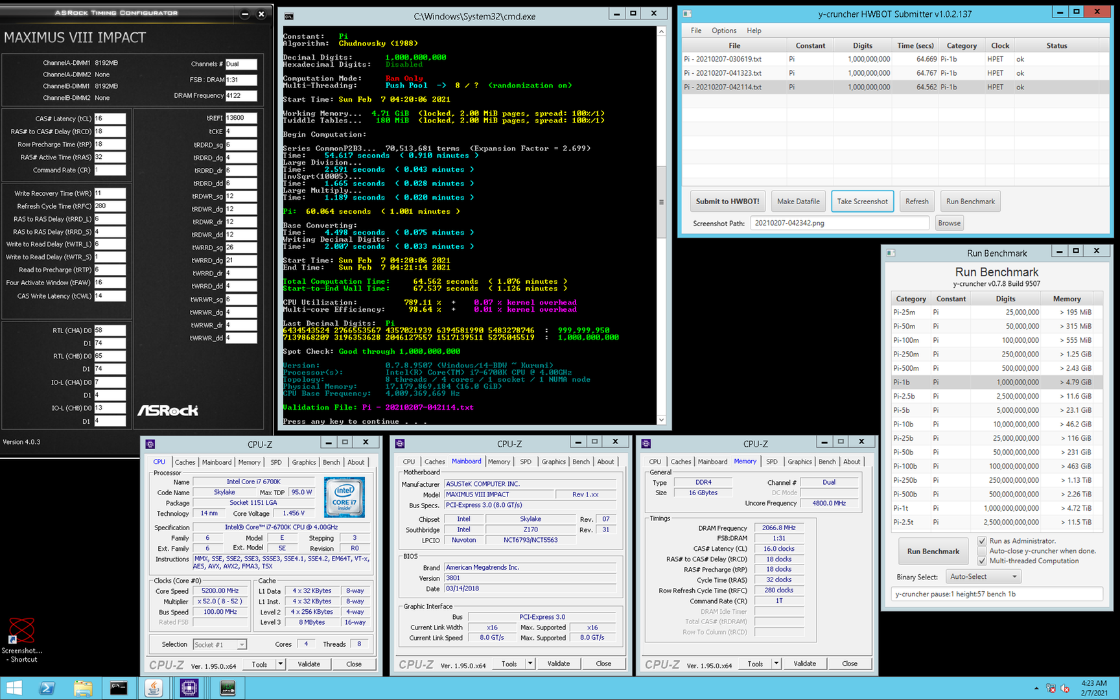Click Refresh in HWBOT Submitter
Image resolution: width=1120 pixels, height=700 pixels.
pyautogui.click(x=916, y=202)
